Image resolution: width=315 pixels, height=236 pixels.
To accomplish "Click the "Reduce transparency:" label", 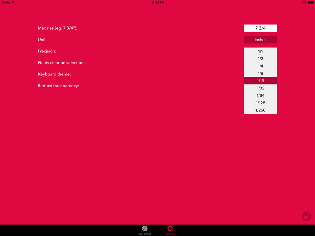I will click(x=58, y=86).
